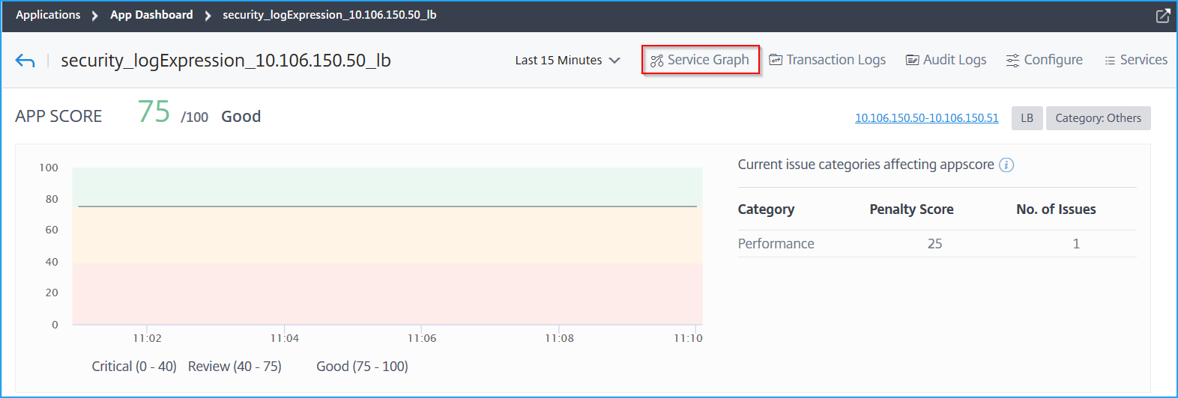Click the Transaction Logs icon
1178x398 pixels.
(x=776, y=61)
